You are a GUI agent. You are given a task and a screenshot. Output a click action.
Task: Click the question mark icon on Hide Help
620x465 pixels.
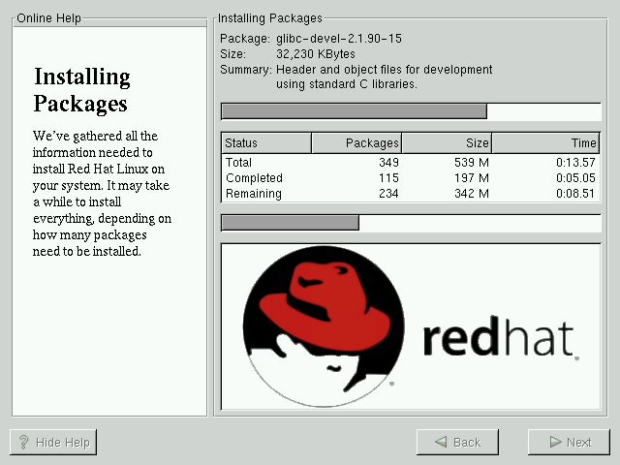tap(23, 443)
